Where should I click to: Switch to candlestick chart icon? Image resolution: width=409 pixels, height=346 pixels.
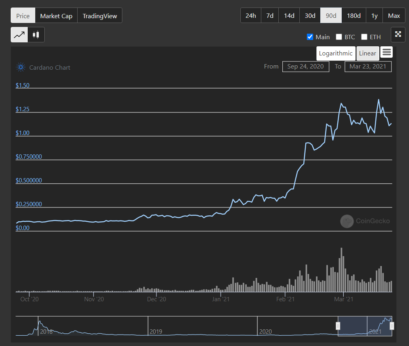(36, 35)
